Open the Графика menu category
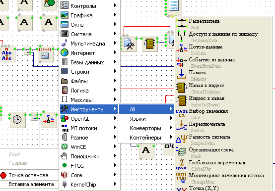275x191 pixels. coord(89,15)
